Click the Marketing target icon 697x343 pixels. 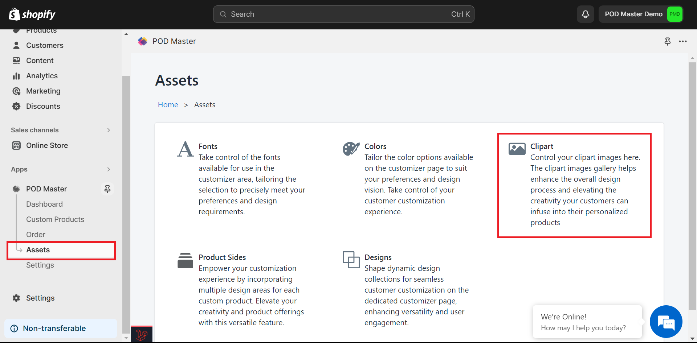coord(16,91)
